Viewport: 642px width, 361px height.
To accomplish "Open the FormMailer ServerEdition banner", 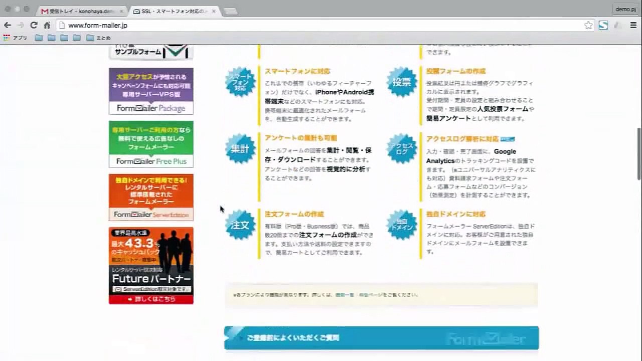I will click(151, 198).
